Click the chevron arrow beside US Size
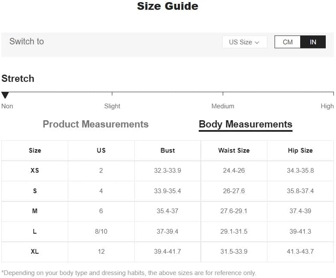Screen dimensions: 336x278 point(257,43)
